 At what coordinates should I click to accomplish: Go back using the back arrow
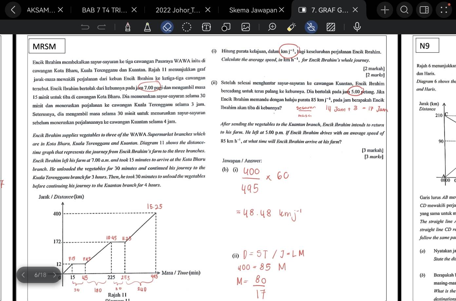coord(13,10)
